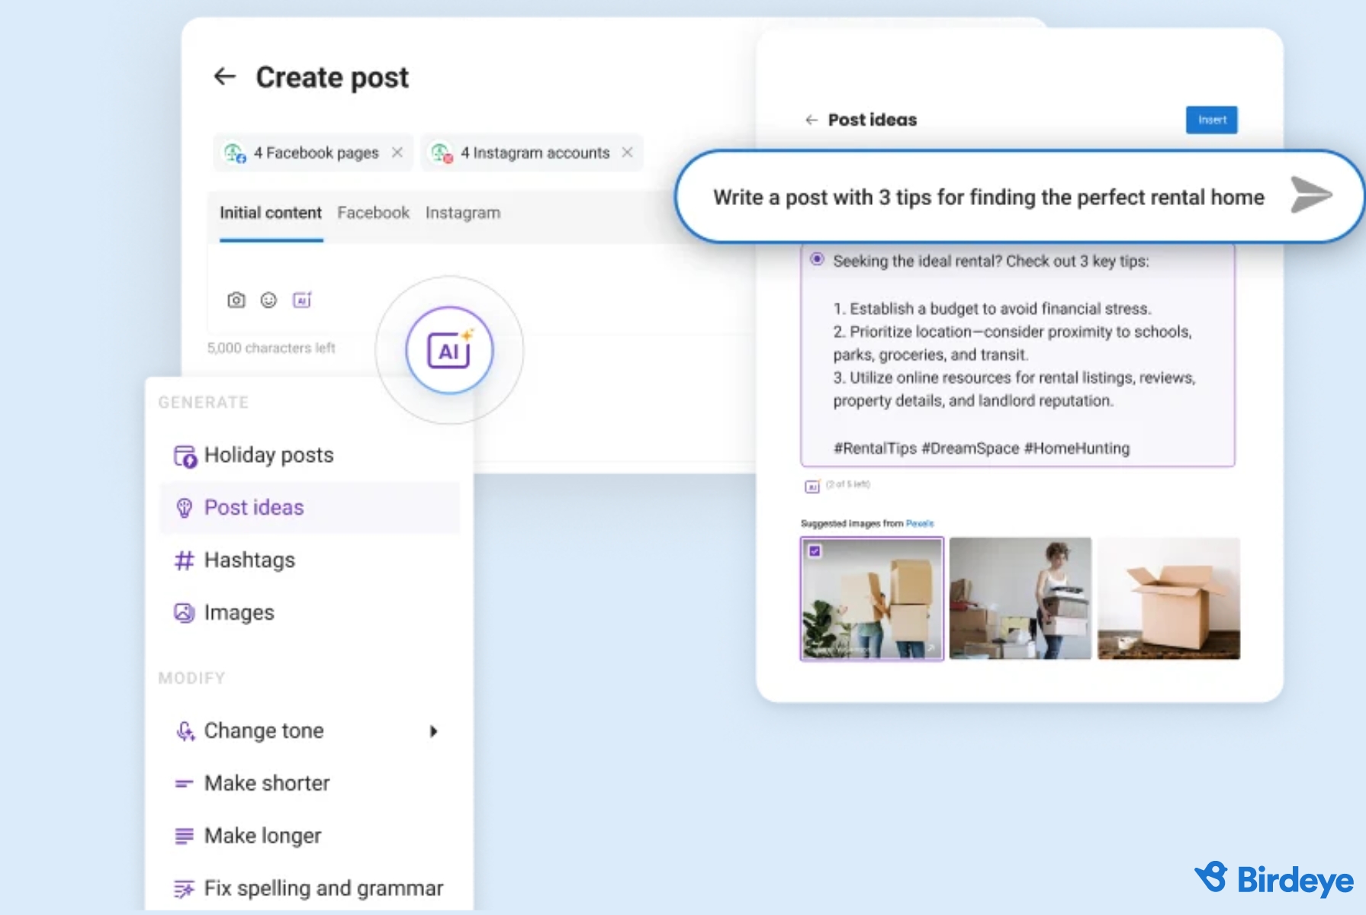Click the Insert button in Post ideas
This screenshot has height=915, width=1366.
point(1211,120)
